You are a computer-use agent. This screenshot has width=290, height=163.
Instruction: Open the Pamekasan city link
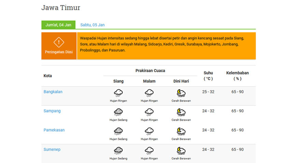point(54,130)
